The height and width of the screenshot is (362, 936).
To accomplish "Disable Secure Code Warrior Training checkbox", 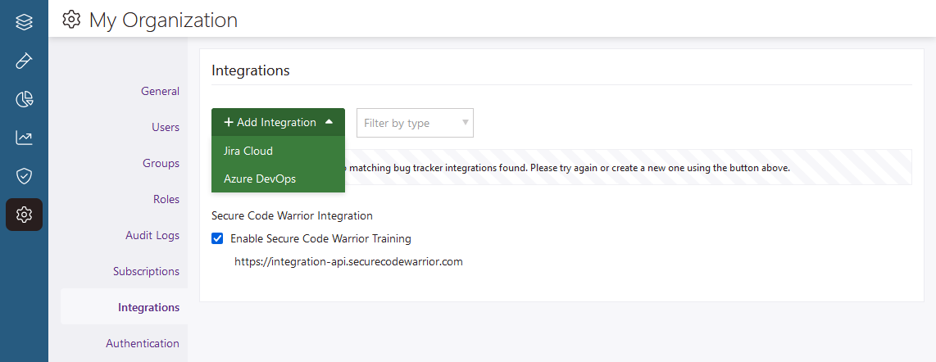I will coord(217,239).
